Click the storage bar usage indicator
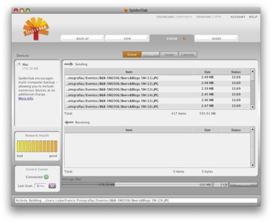 click(88, 184)
